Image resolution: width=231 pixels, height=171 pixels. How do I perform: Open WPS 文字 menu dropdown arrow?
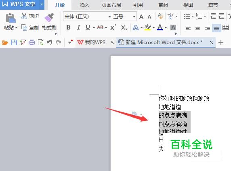point(42,4)
